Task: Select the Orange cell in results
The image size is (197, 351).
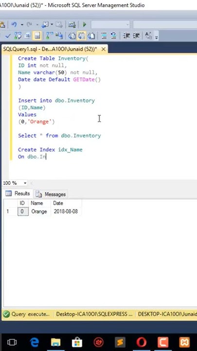Action: pos(39,212)
